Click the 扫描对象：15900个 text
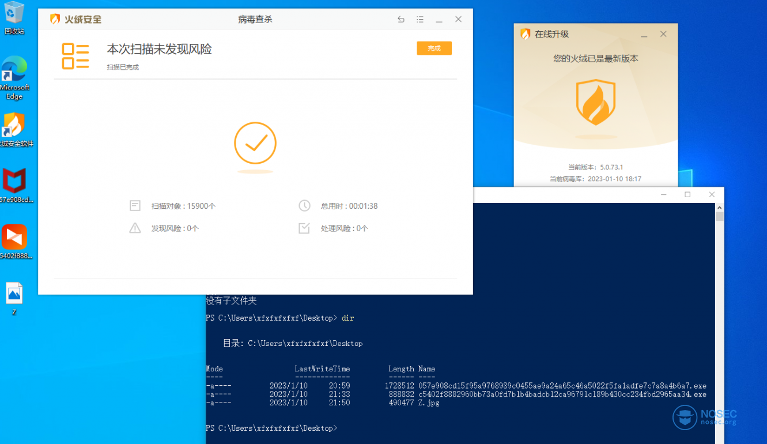The width and height of the screenshot is (767, 444). tap(183, 206)
